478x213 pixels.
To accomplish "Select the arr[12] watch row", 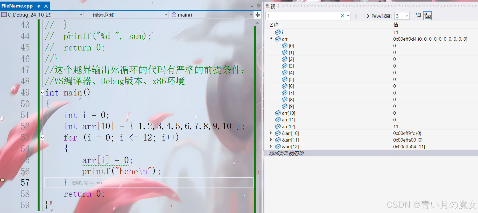I will [371, 126].
